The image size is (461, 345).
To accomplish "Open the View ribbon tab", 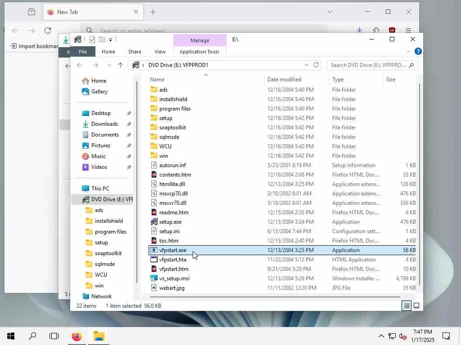I will (160, 52).
